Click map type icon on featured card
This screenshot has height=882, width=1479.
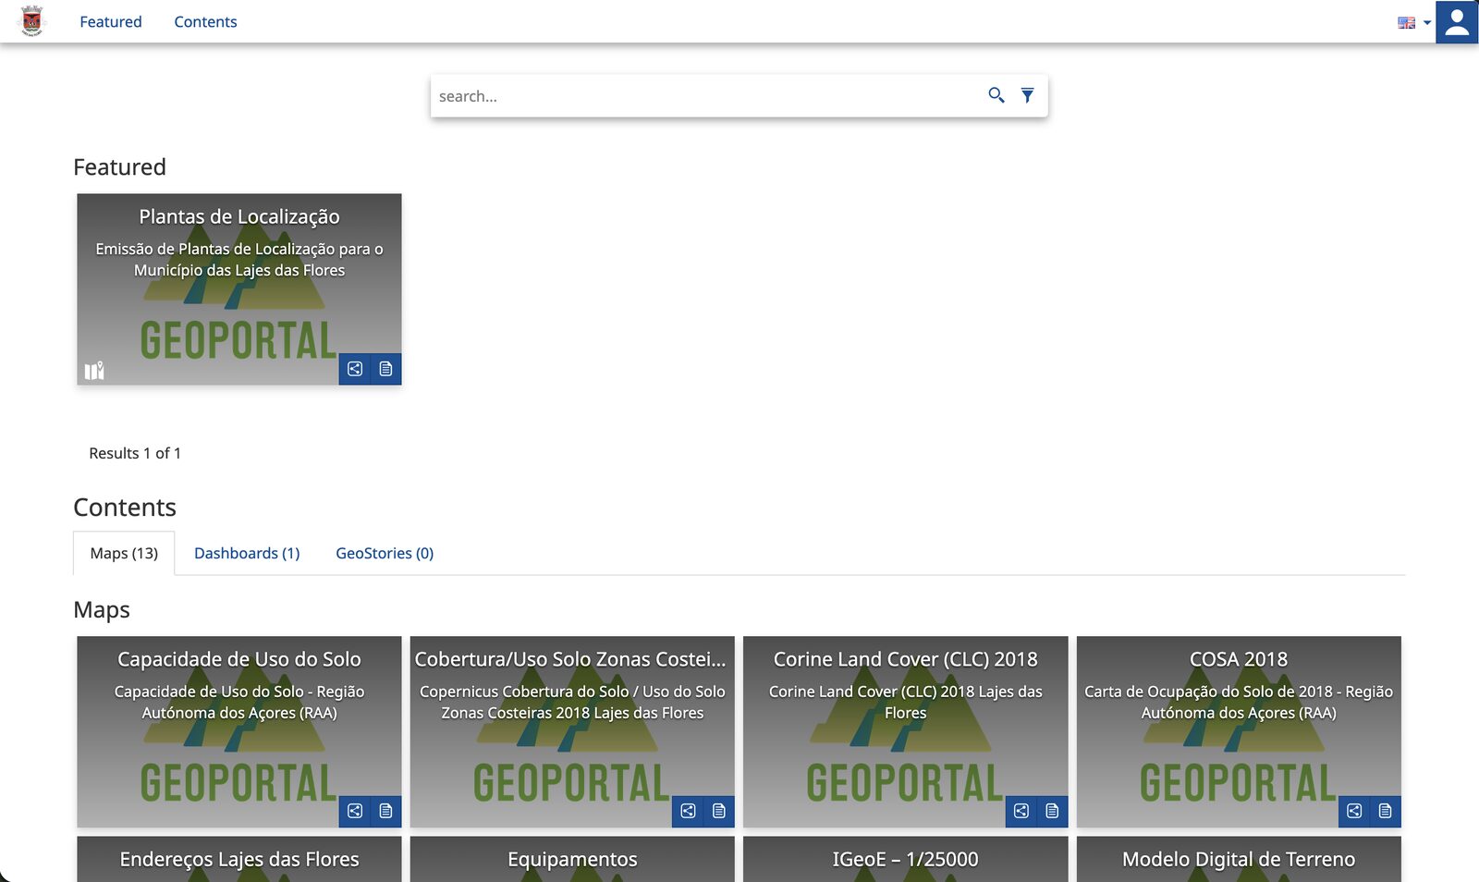(x=94, y=370)
